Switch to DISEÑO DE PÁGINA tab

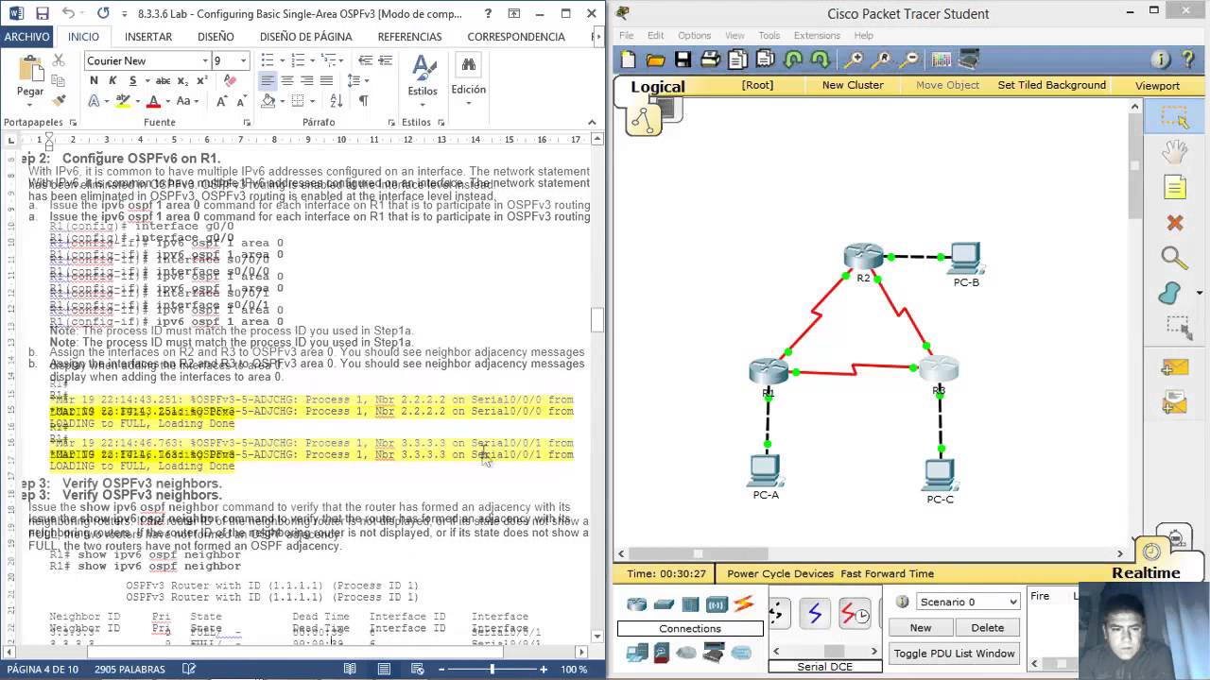(305, 37)
